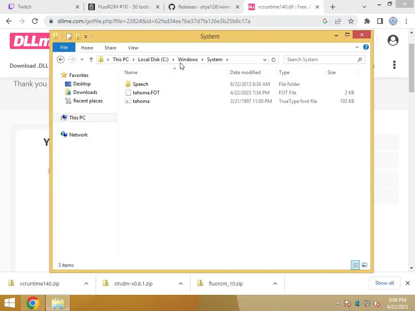Open a new Chrome tab
Screen dimensions: 415x311
333,7
